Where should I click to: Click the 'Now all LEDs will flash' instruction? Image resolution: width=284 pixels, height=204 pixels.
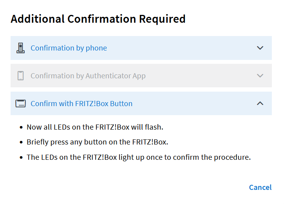95,127
